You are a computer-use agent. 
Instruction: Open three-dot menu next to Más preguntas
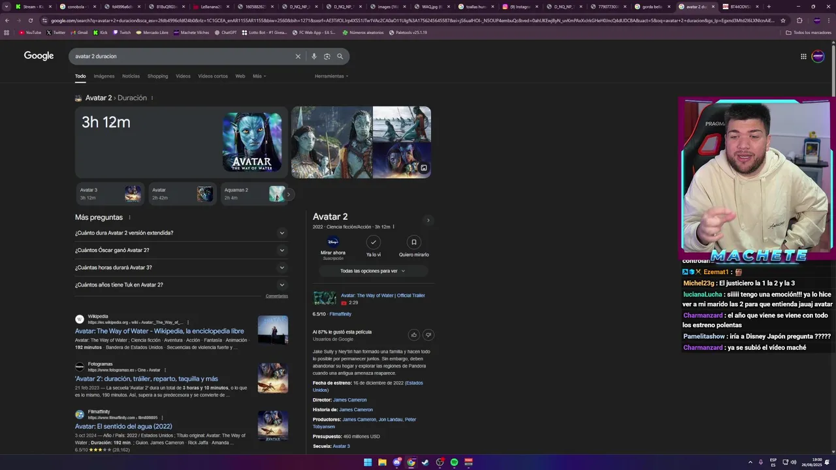click(x=129, y=217)
